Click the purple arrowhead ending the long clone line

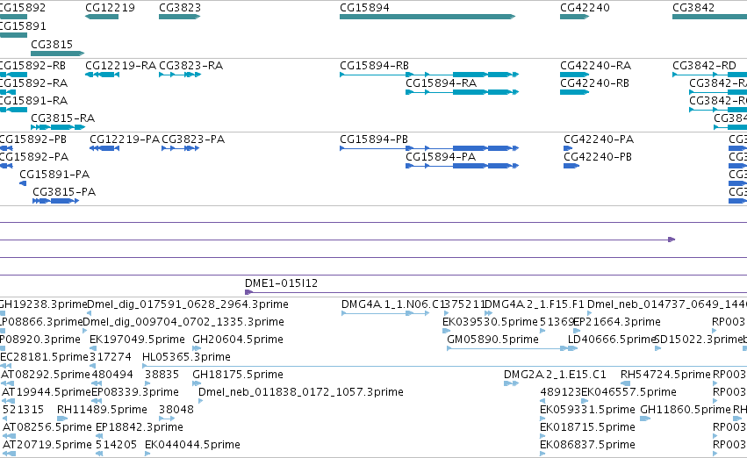point(672,240)
